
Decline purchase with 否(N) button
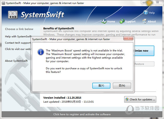pos(122,86)
